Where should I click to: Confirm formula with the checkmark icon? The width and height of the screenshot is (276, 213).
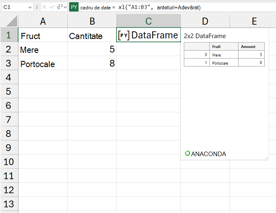pos(52,7)
